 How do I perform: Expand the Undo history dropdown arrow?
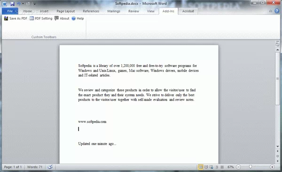(x=23, y=4)
